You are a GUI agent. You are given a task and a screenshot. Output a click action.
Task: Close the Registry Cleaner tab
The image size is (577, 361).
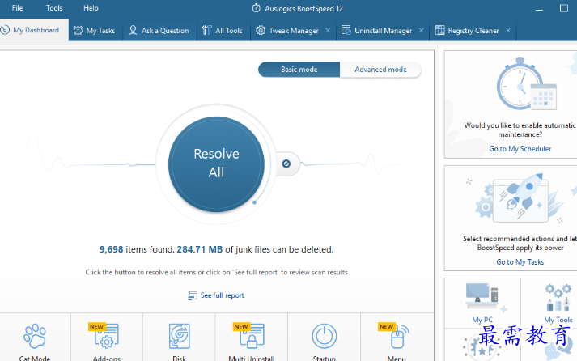pyautogui.click(x=508, y=30)
